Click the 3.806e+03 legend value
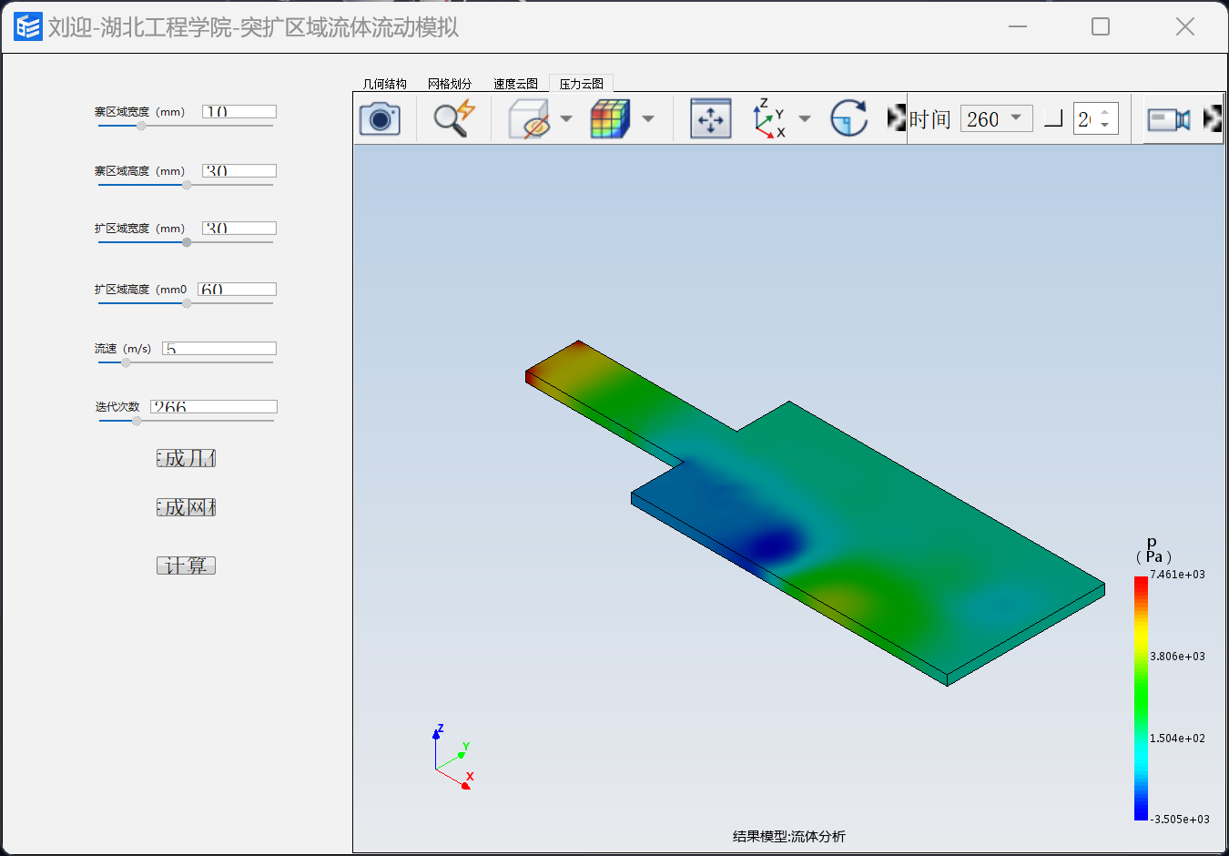This screenshot has width=1229, height=856. pyautogui.click(x=1177, y=657)
